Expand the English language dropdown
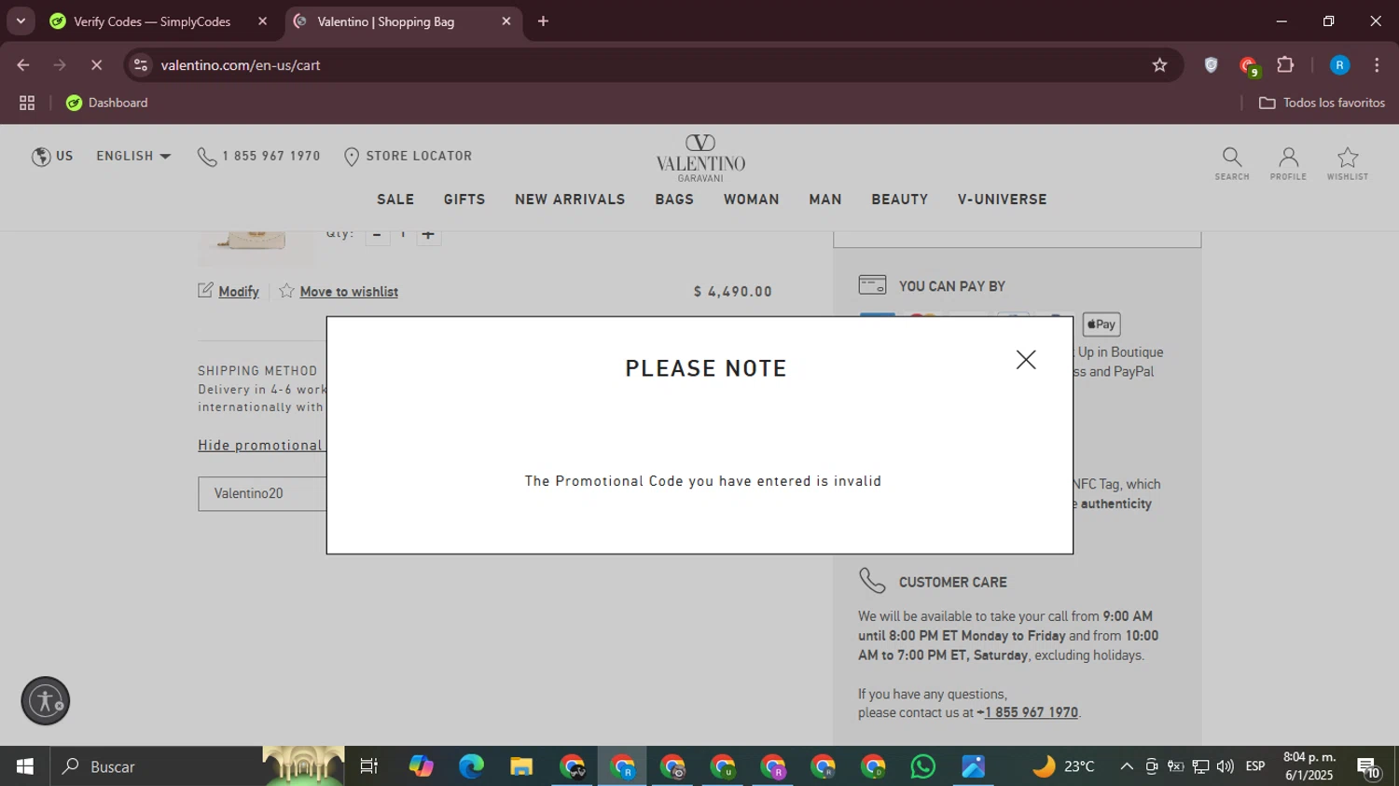The height and width of the screenshot is (786, 1399). (133, 156)
